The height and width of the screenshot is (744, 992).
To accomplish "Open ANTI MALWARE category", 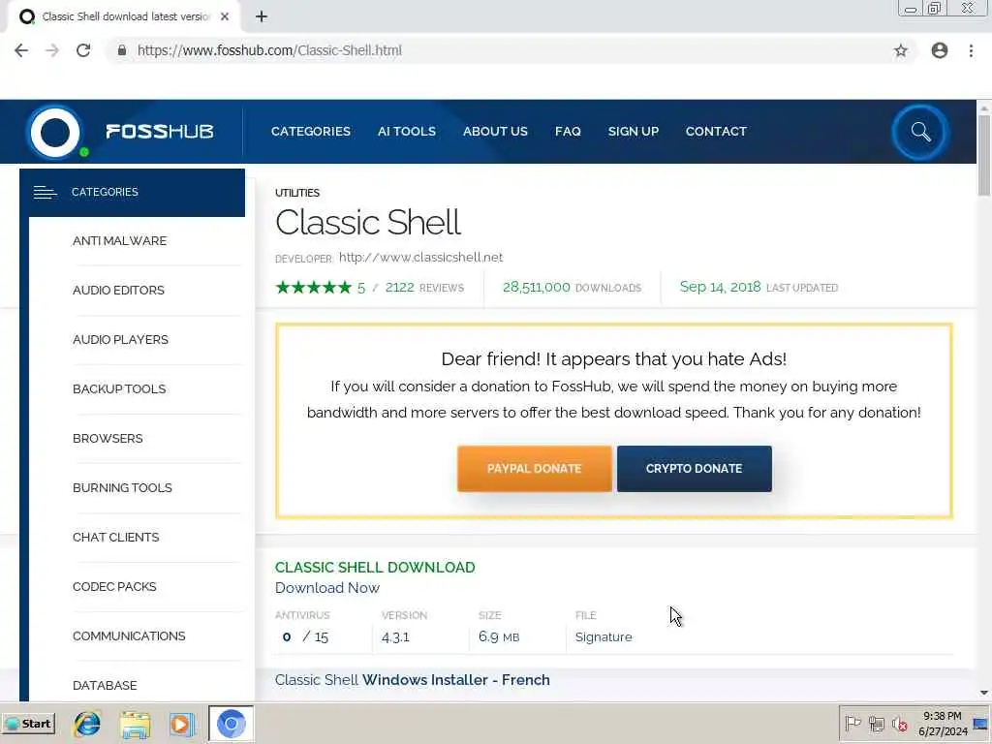I will 119,241.
